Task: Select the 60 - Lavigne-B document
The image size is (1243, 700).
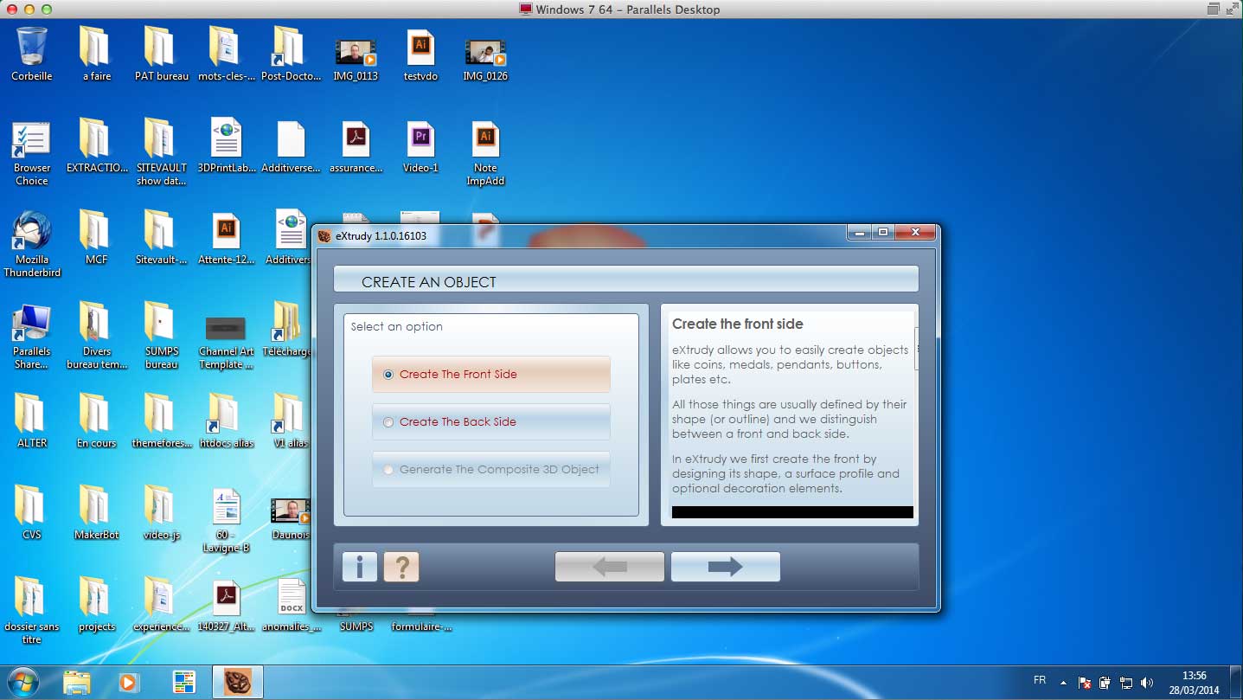Action: (226, 520)
